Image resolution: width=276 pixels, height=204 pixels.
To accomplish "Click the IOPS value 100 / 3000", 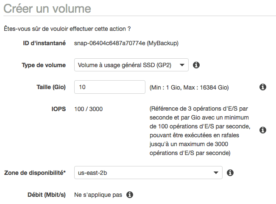I will (88, 109).
